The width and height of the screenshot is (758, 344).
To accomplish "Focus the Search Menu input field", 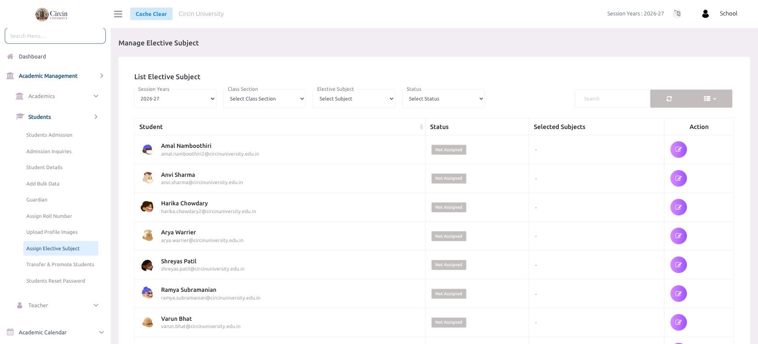I will click(55, 36).
